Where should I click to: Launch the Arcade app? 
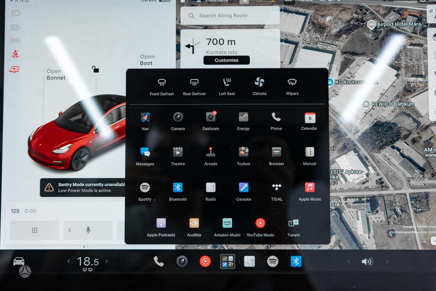211,156
